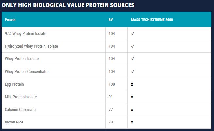
Task: Click the checkmark for Whey Protein Concentrate
Action: point(133,71)
